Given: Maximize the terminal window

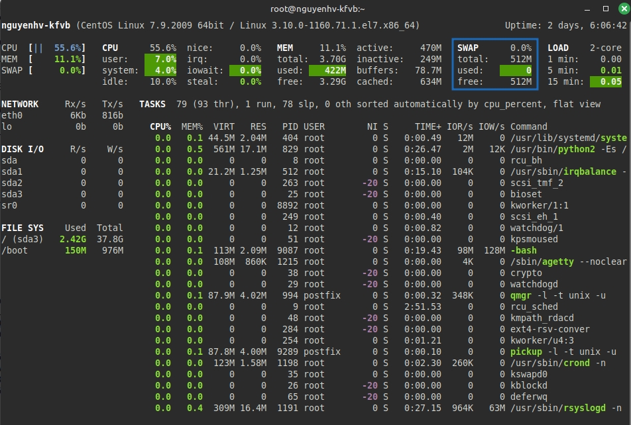Looking at the screenshot, I should point(606,8).
